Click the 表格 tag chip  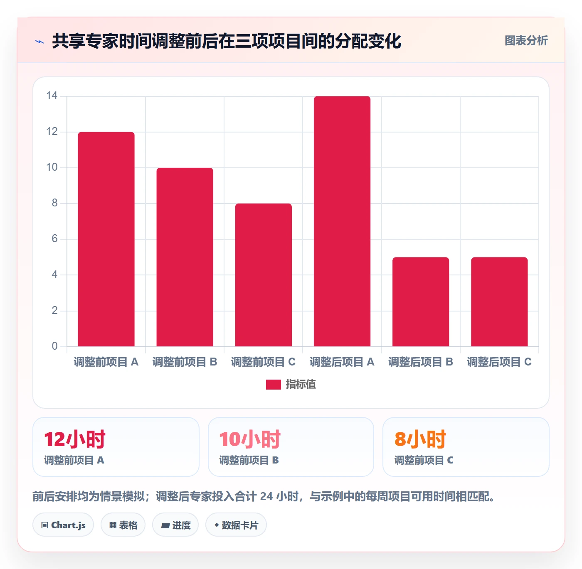pos(123,525)
